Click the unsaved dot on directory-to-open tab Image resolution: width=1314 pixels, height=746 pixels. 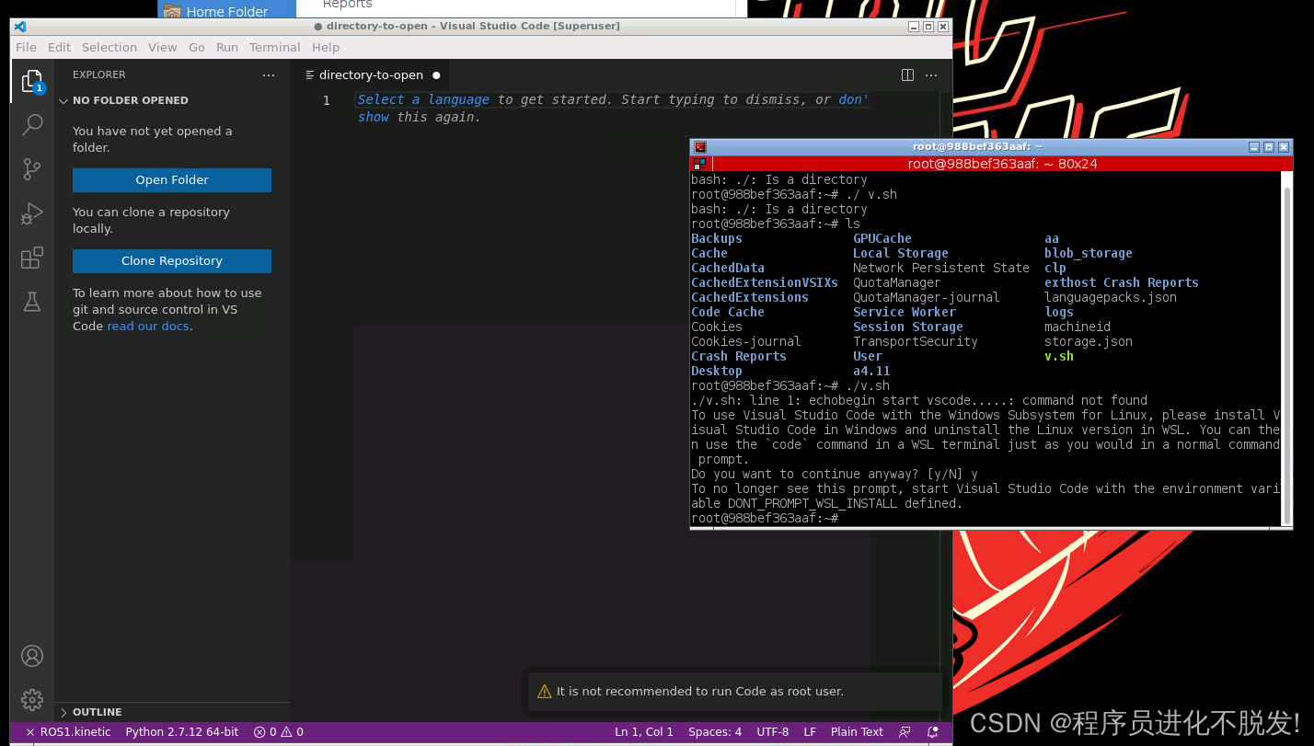click(x=436, y=75)
